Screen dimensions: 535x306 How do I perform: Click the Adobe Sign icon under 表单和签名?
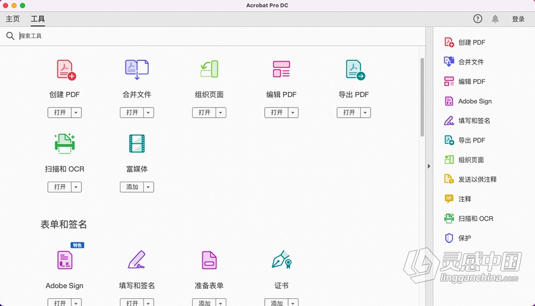coord(65,260)
